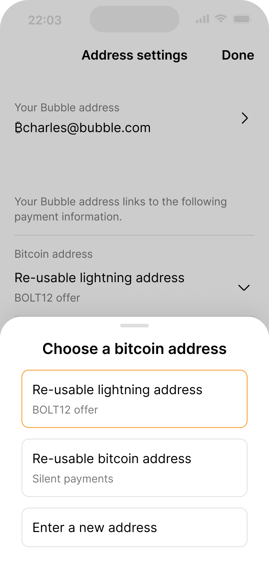
Task: Select Re-usable bitcoin address option
Action: (134, 467)
